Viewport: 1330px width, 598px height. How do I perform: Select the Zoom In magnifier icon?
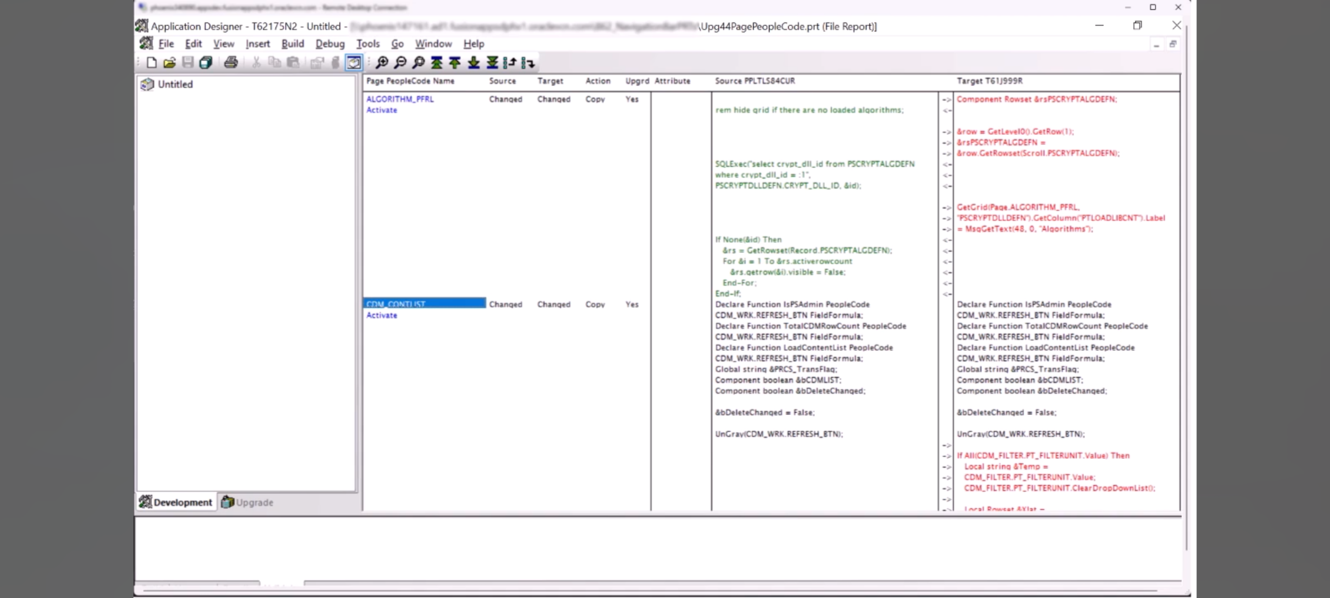click(x=382, y=62)
